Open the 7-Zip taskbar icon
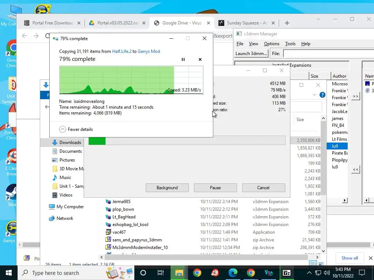This screenshot has width=374, height=280. pos(286,273)
